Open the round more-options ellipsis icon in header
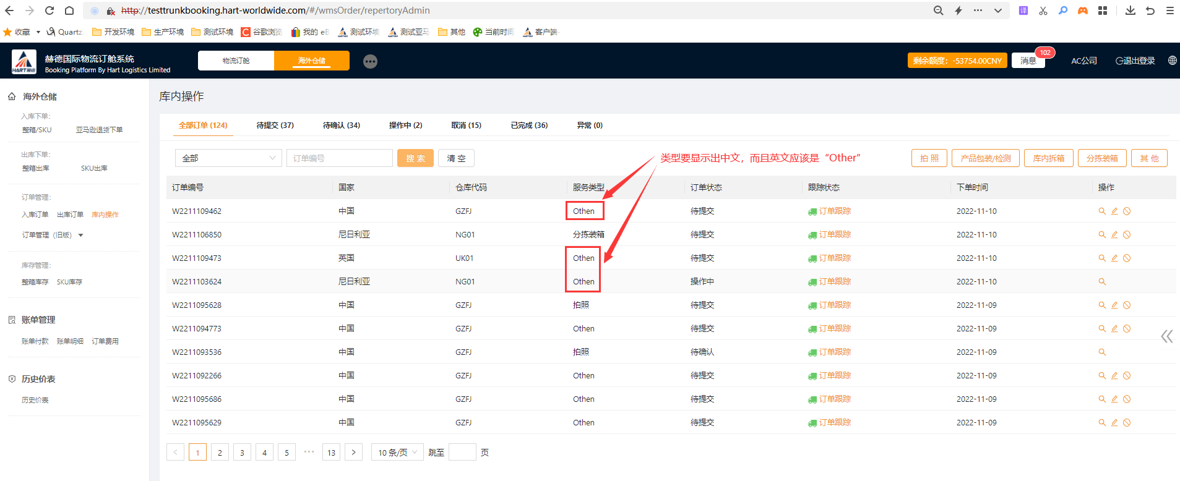The width and height of the screenshot is (1180, 481). [x=370, y=61]
